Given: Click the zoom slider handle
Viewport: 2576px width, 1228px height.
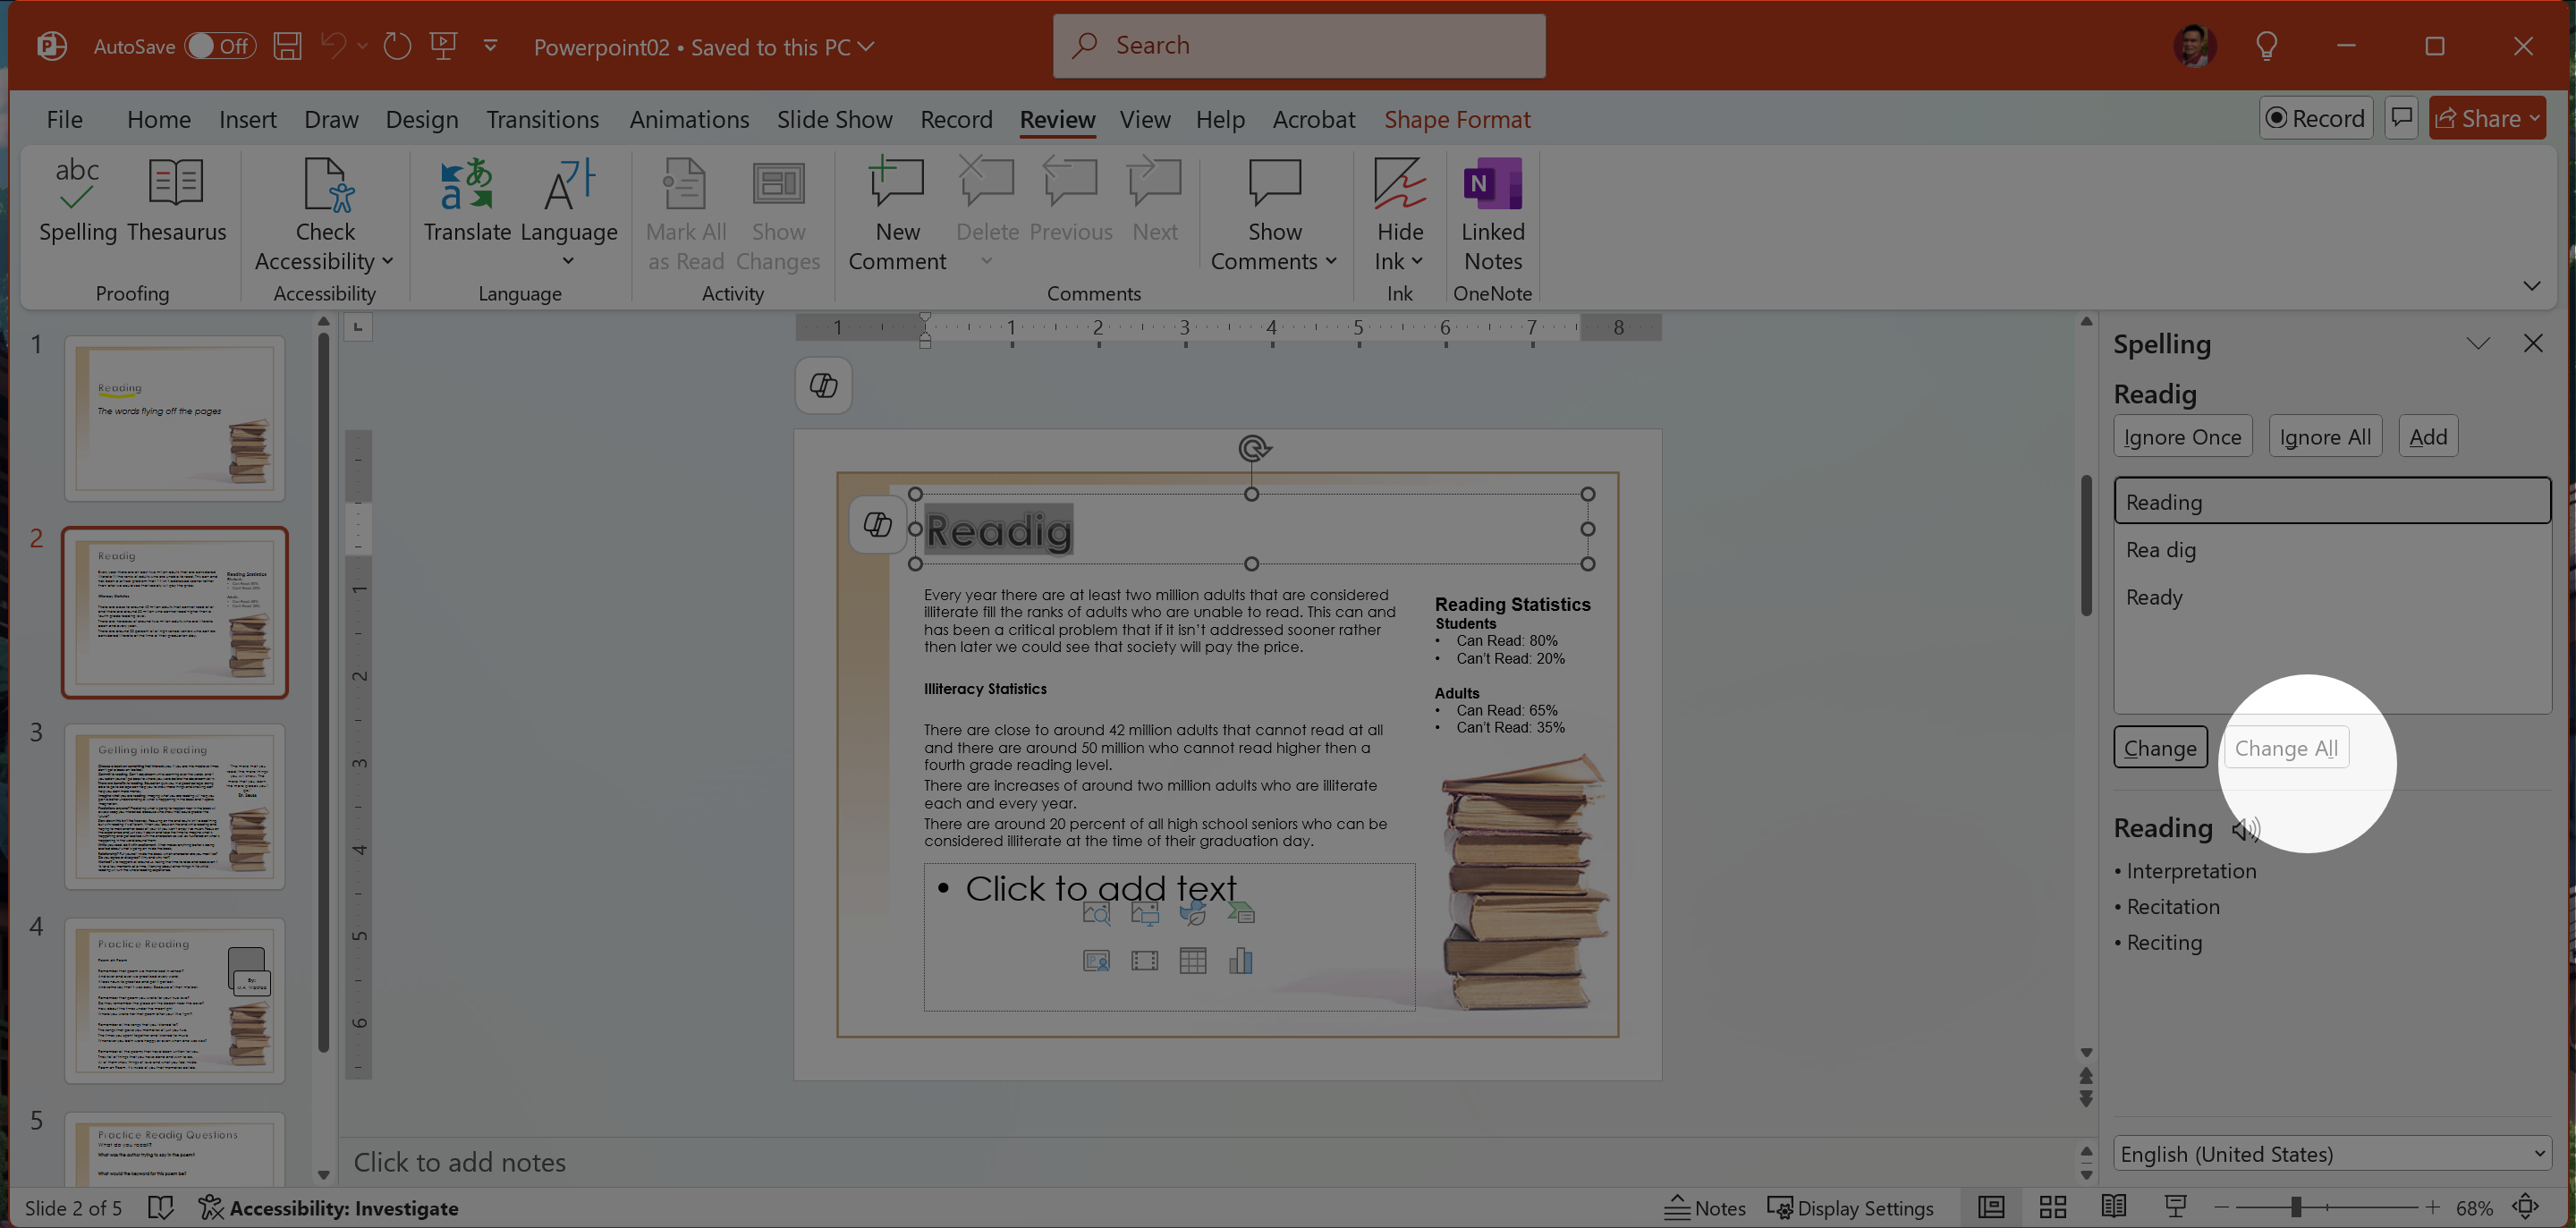Looking at the screenshot, I should (2296, 1207).
